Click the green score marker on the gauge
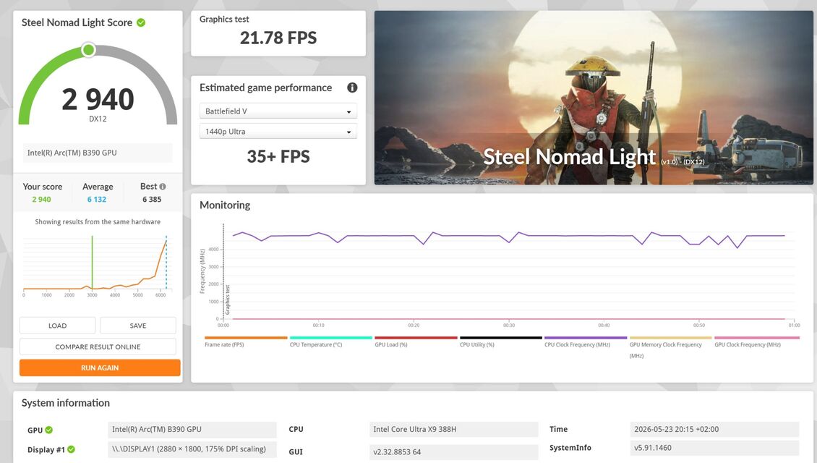The width and height of the screenshot is (817, 463). coord(89,50)
